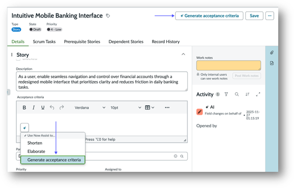
Task: Click the tag icon beside the title
Action: coord(108,16)
